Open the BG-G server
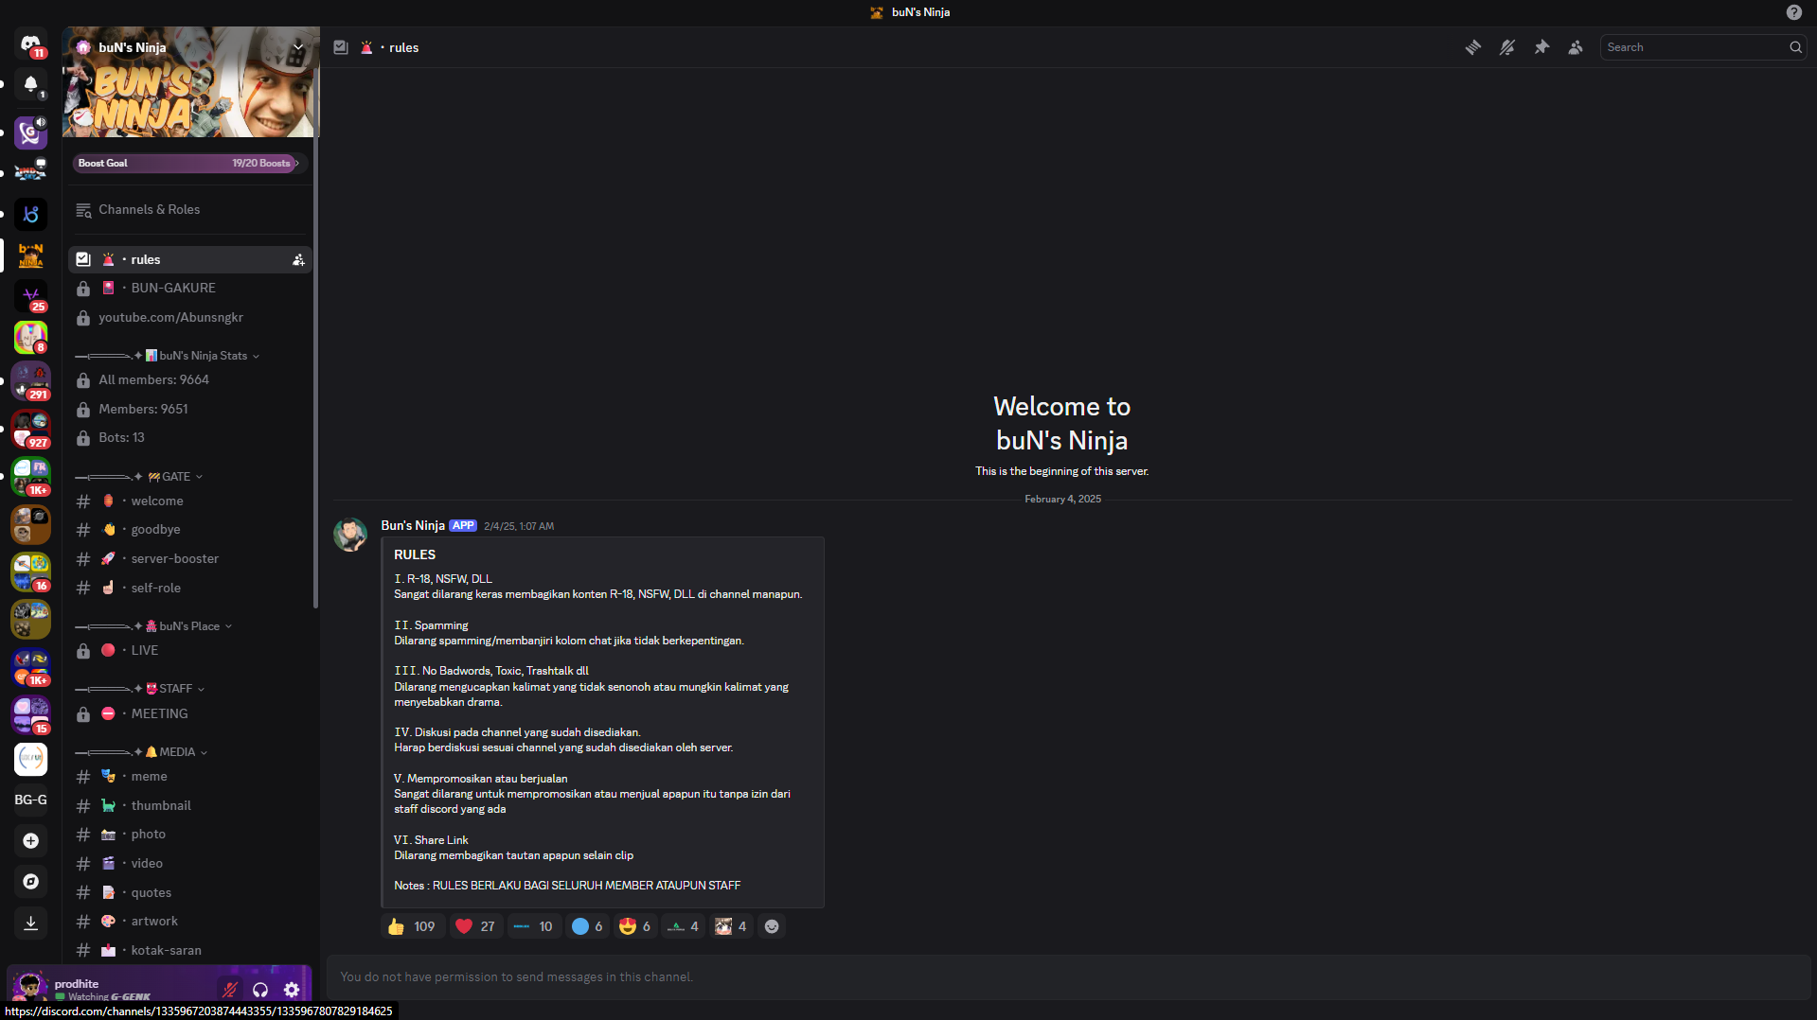The image size is (1817, 1020). point(30,800)
